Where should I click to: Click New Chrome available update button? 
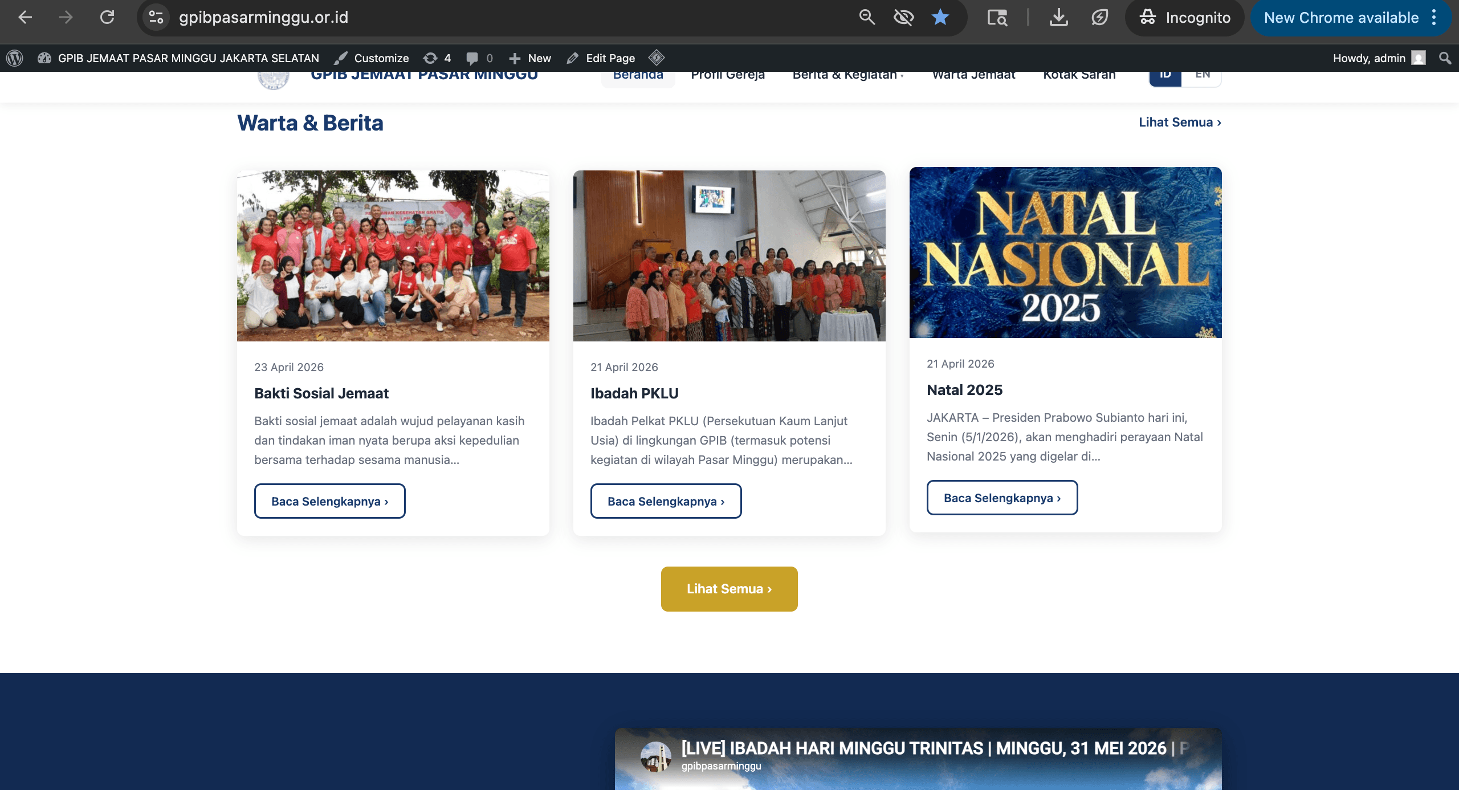(x=1341, y=17)
